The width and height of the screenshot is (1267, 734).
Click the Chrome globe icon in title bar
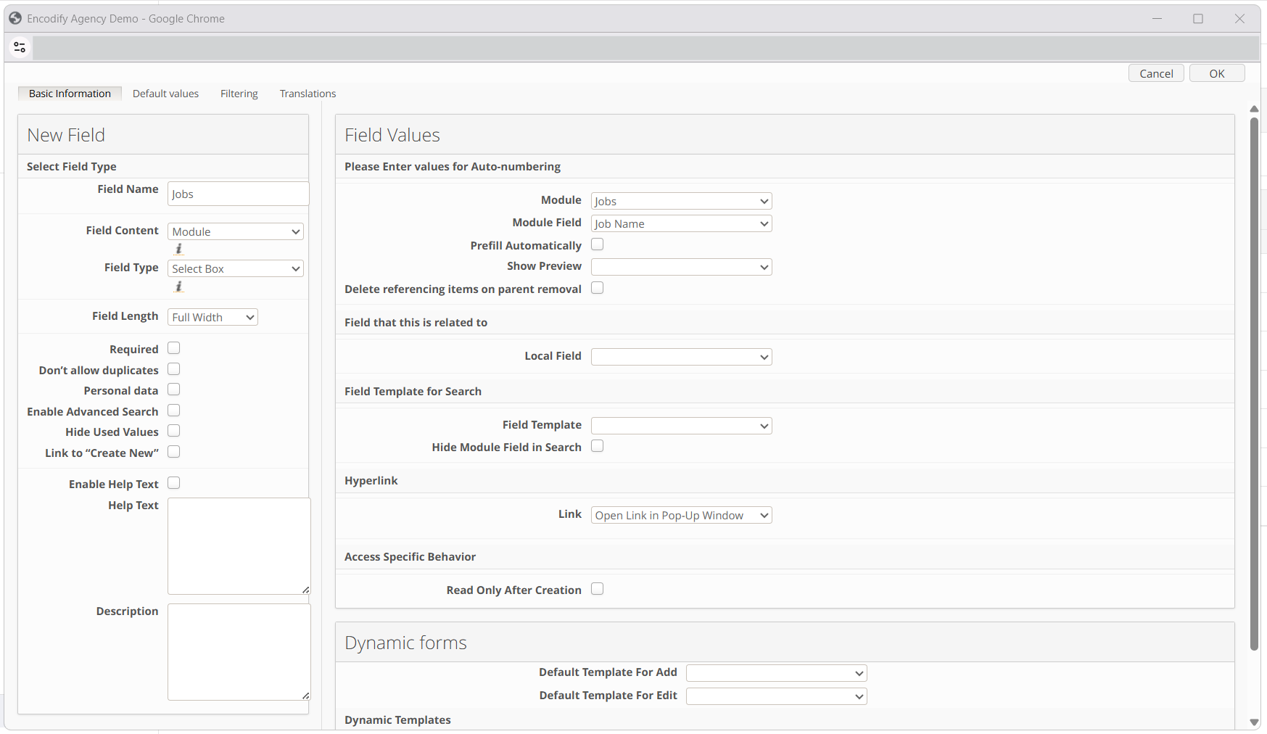tap(15, 18)
